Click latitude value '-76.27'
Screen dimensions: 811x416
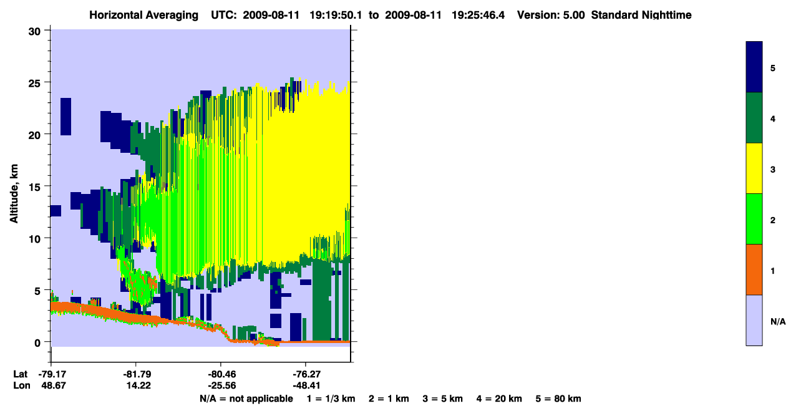point(305,374)
